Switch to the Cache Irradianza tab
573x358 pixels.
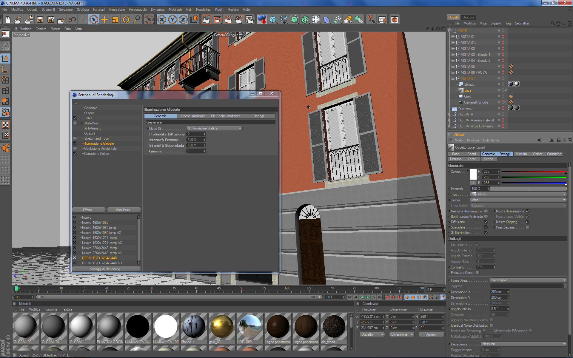[193, 116]
